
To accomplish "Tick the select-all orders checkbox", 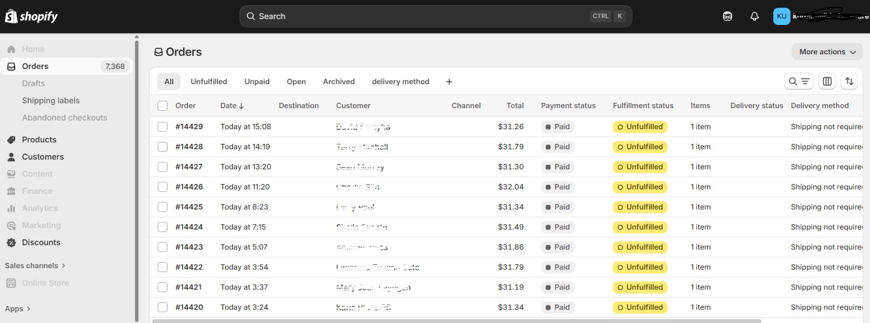I will (x=163, y=106).
